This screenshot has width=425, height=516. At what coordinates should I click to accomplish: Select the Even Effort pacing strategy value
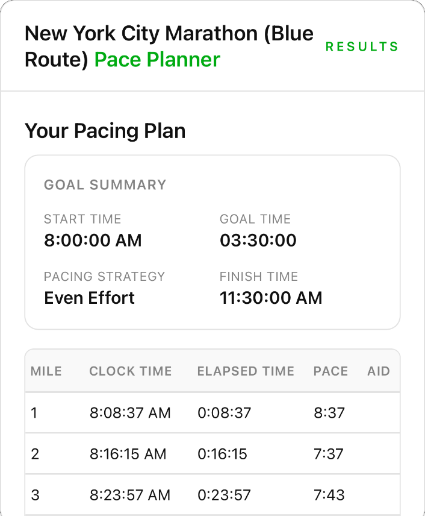(89, 297)
